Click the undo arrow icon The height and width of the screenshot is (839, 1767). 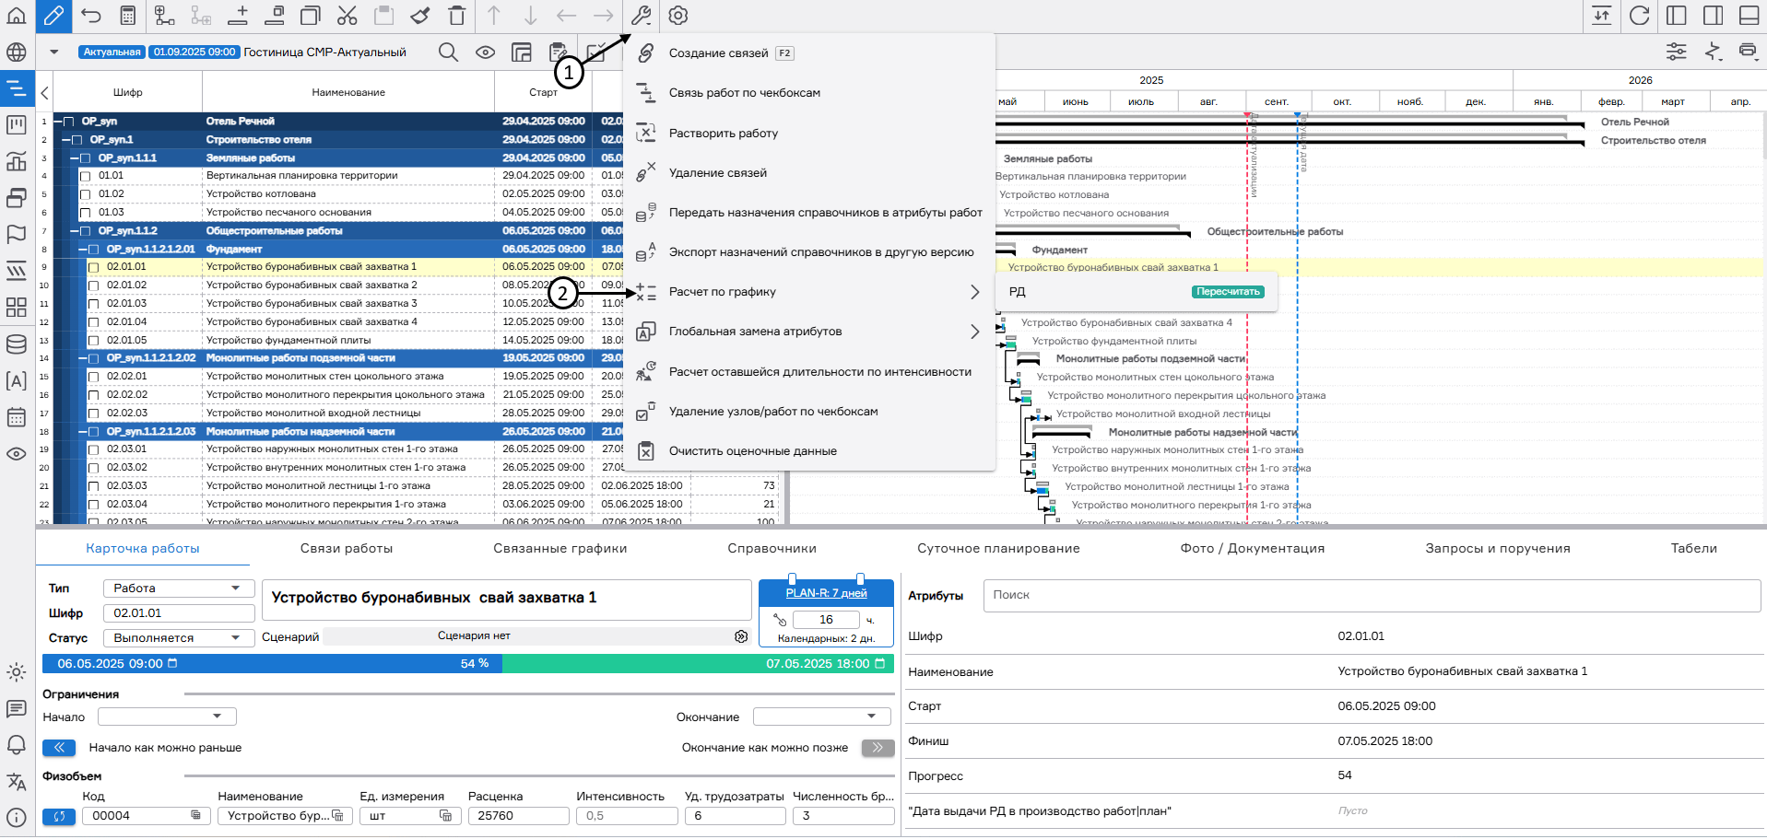tap(91, 16)
